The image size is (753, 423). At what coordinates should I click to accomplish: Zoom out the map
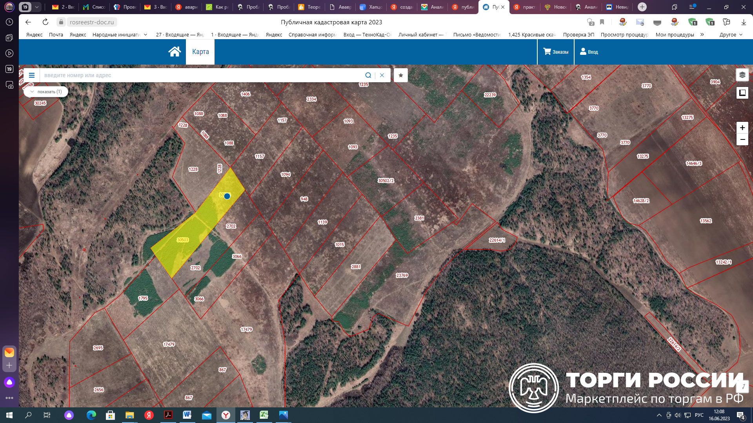point(742,139)
